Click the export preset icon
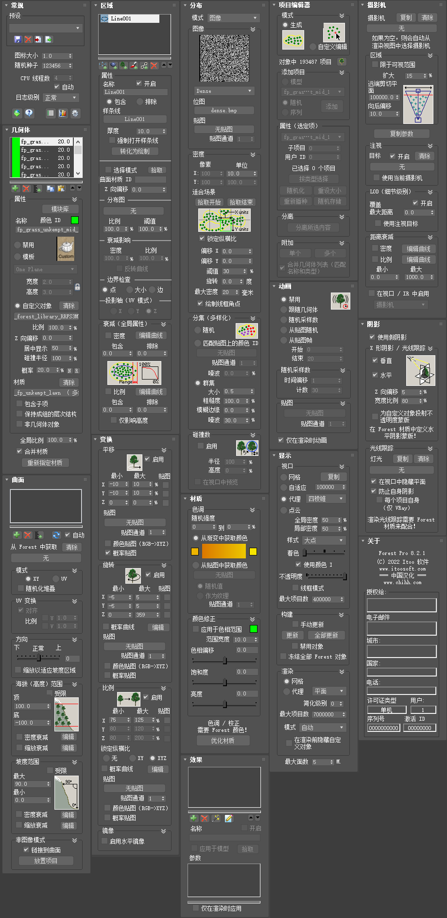 pos(48,39)
